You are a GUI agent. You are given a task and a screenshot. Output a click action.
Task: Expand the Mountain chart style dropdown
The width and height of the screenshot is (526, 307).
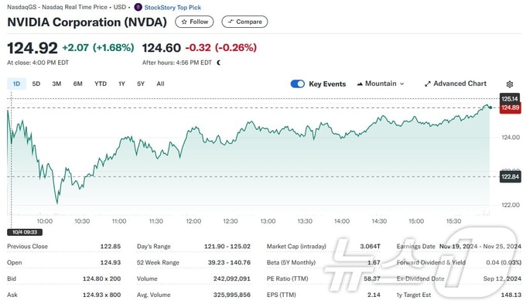(381, 84)
